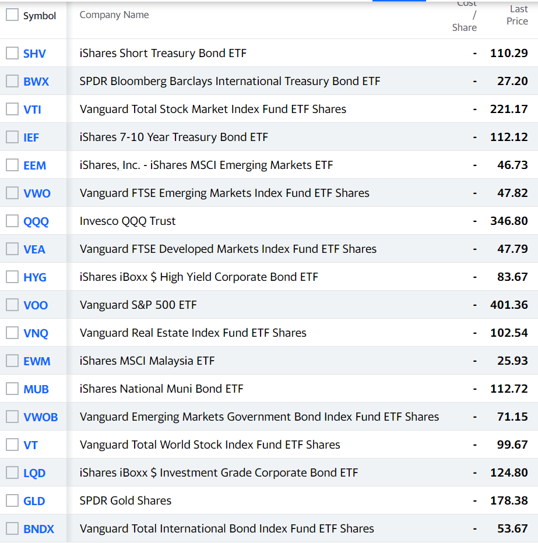Select the VTI row checkbox
This screenshot has width=538, height=543.
(x=12, y=109)
